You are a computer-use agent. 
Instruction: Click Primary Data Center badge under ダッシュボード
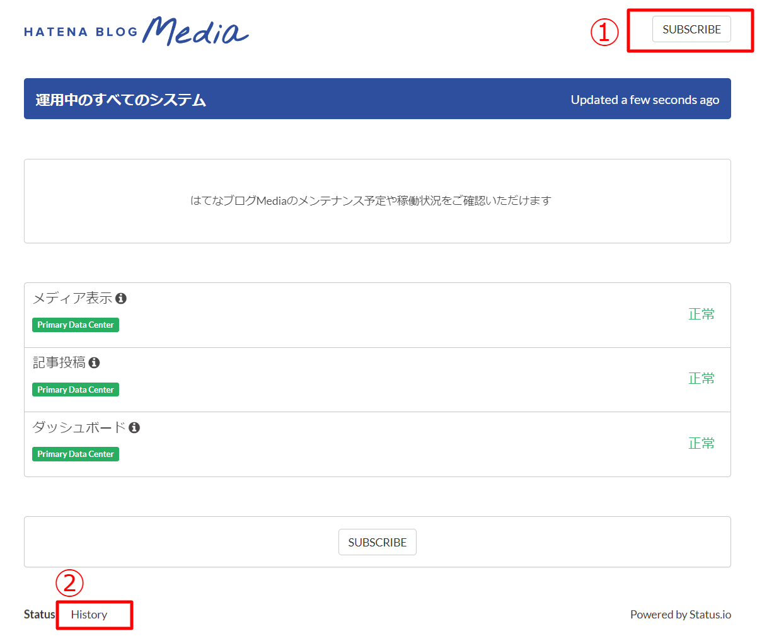(x=76, y=454)
